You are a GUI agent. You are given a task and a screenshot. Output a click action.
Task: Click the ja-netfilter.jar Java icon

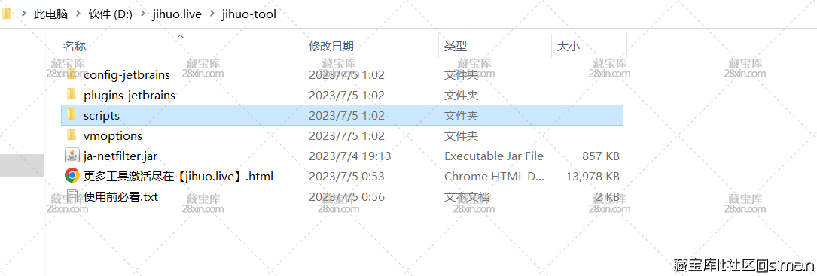pos(72,156)
